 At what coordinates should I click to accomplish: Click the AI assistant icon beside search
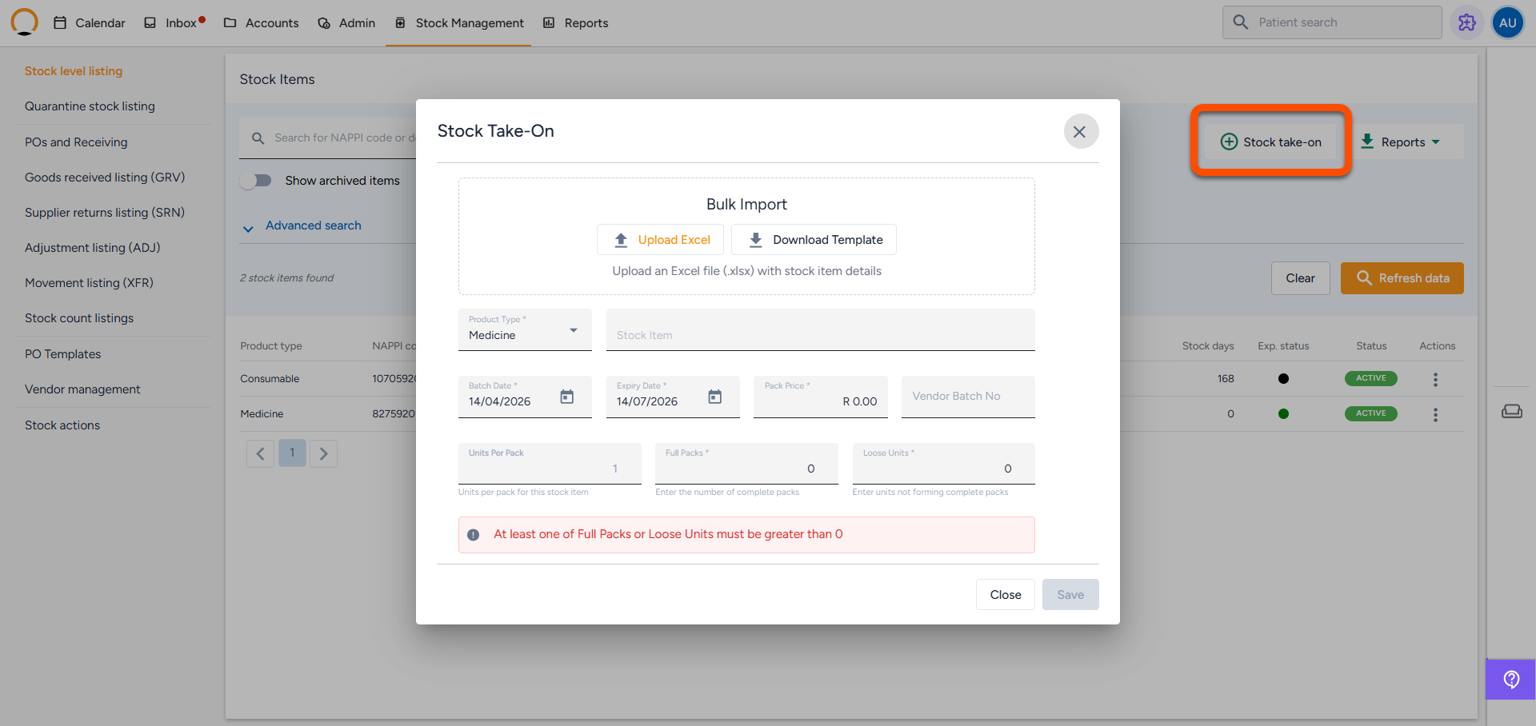click(x=1466, y=22)
